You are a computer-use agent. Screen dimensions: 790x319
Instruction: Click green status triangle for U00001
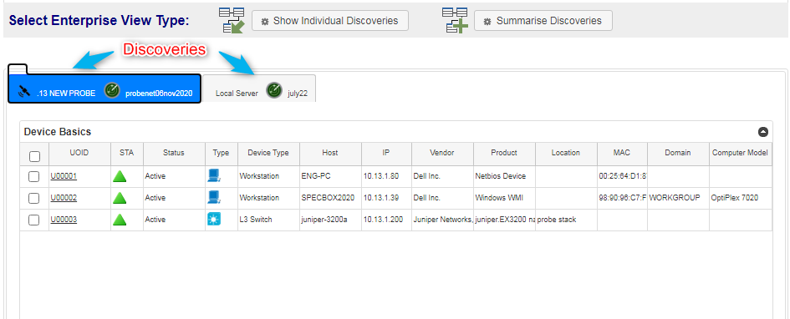click(120, 176)
